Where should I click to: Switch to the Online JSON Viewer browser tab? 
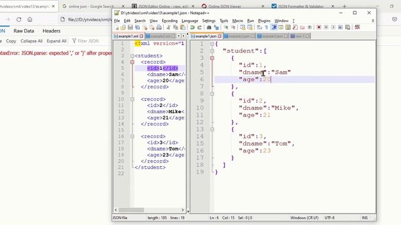click(232, 6)
